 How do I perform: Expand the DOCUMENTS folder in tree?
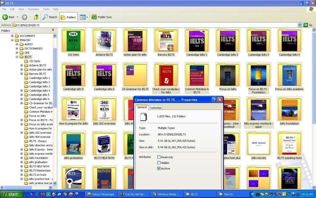(x=12, y=36)
